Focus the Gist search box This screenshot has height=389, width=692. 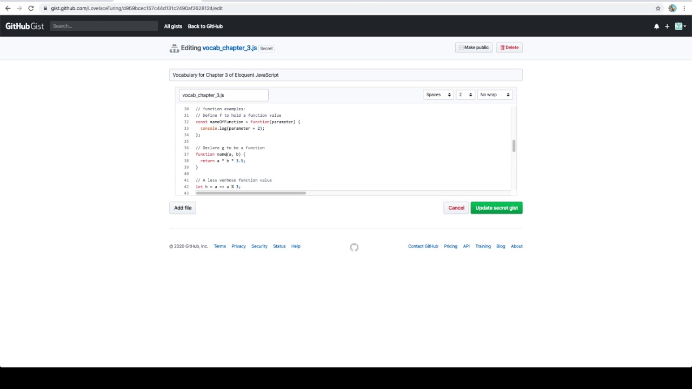[104, 26]
